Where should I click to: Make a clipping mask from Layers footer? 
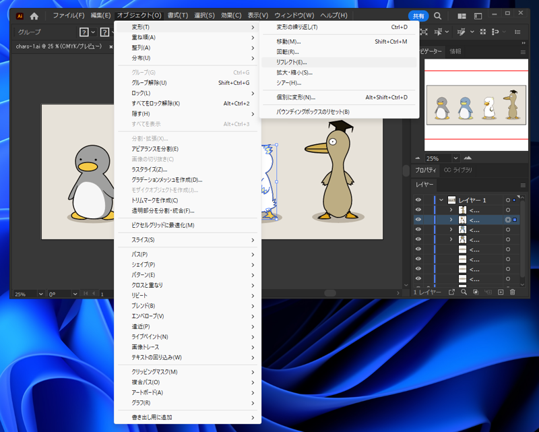coord(476,292)
